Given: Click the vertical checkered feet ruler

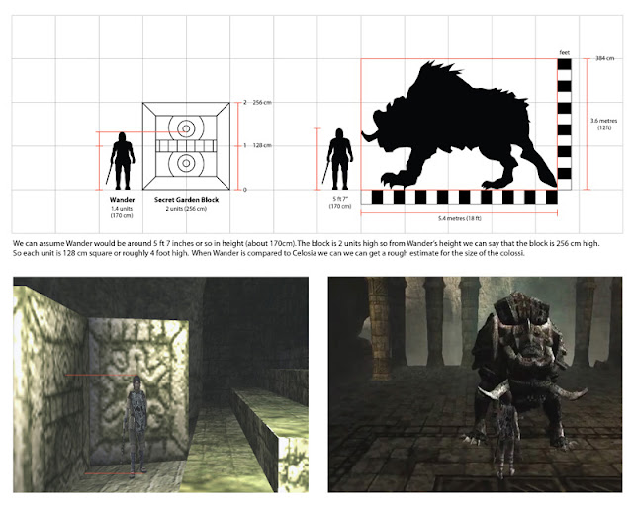Looking at the screenshot, I should pyautogui.click(x=565, y=125).
